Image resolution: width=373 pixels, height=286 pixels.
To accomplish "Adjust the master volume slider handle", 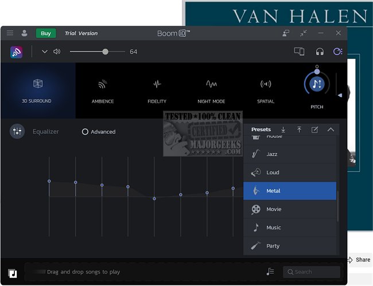I will pos(106,52).
